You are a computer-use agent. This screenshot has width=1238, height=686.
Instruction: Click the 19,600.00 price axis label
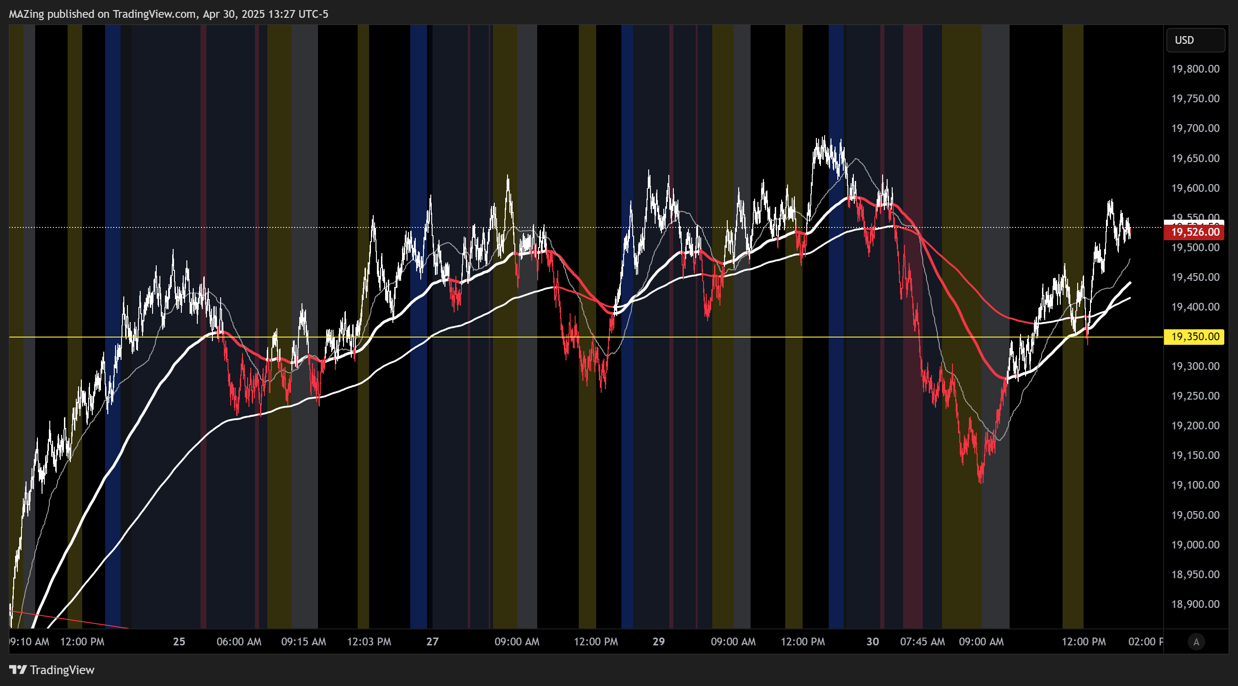tap(1195, 188)
